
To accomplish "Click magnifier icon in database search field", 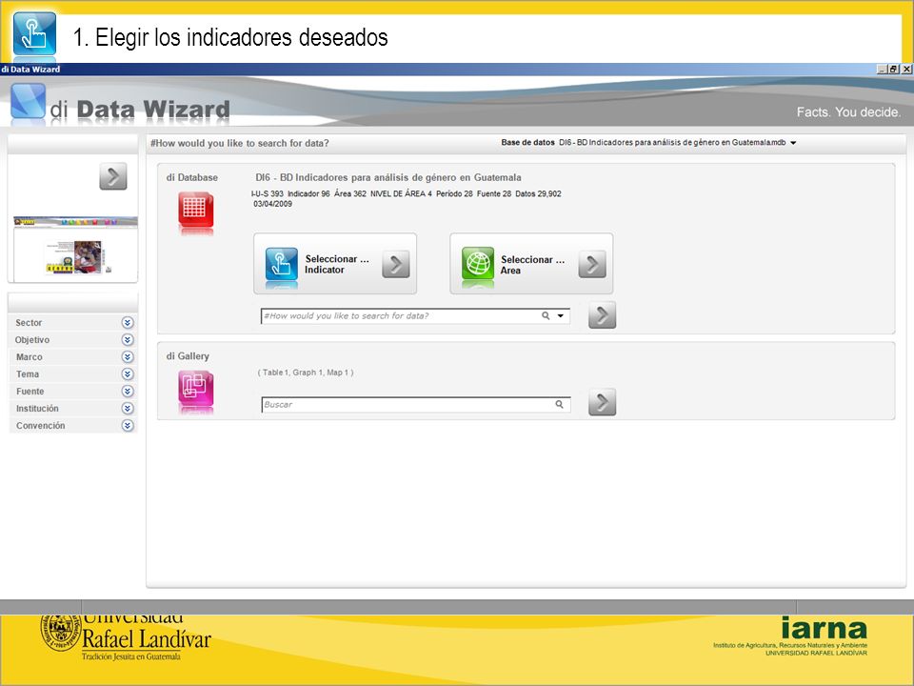I will pyautogui.click(x=546, y=315).
